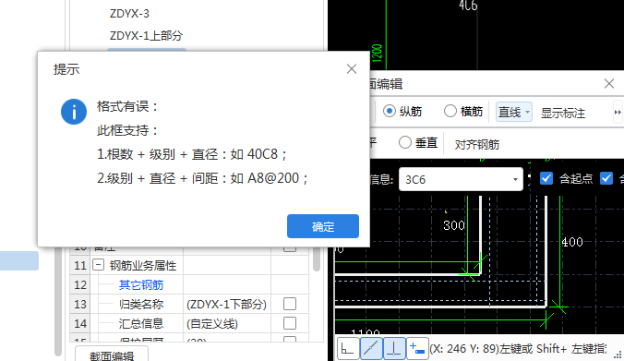Click the 钢筋业务属性 row label
Viewport: 624px width, 361px height.
[143, 266]
